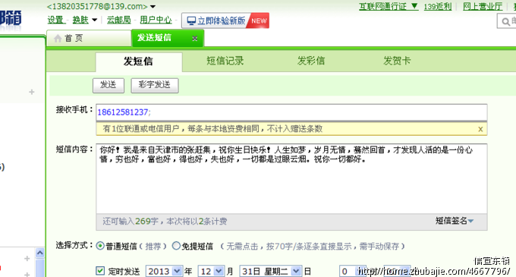This screenshot has width=516, height=277.
Task: Click the monitor icon in 立即体验新版
Action: coord(191,20)
